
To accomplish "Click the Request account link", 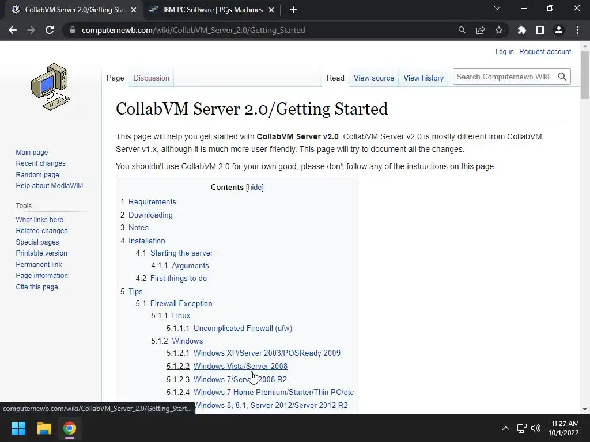I will pos(545,51).
